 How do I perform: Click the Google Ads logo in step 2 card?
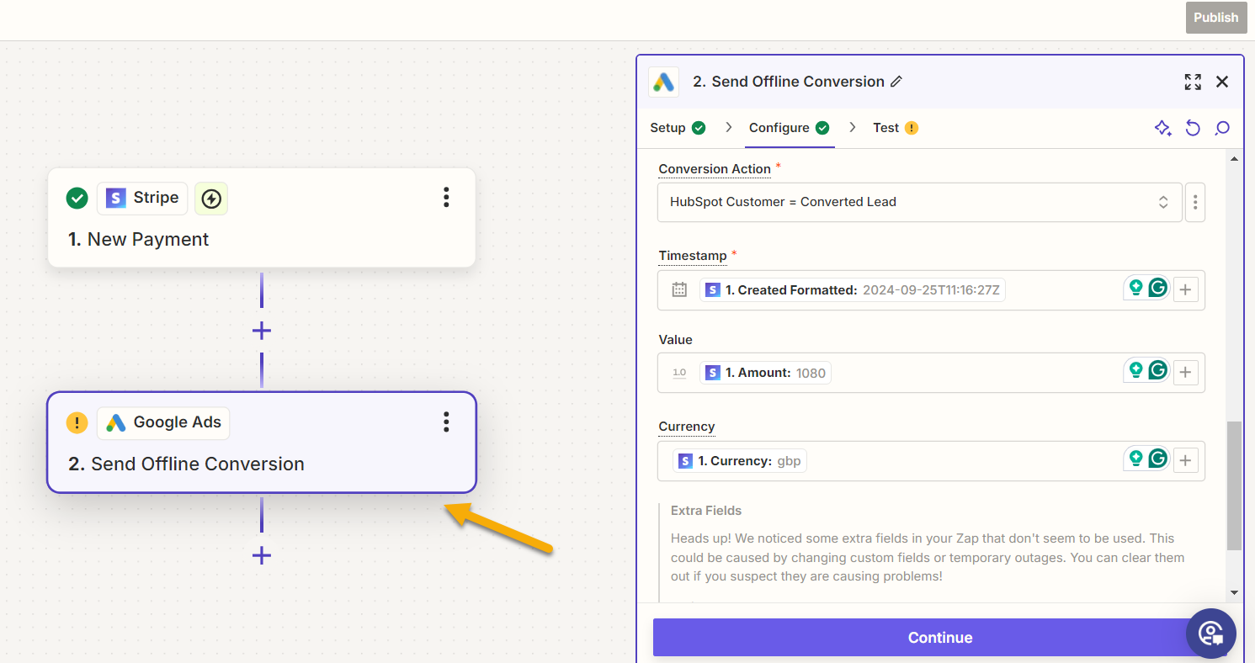116,422
